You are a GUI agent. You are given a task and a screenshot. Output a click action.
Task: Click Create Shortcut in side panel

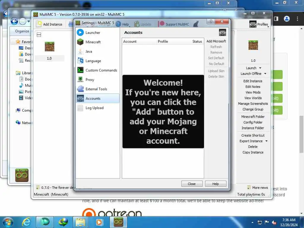point(253,135)
